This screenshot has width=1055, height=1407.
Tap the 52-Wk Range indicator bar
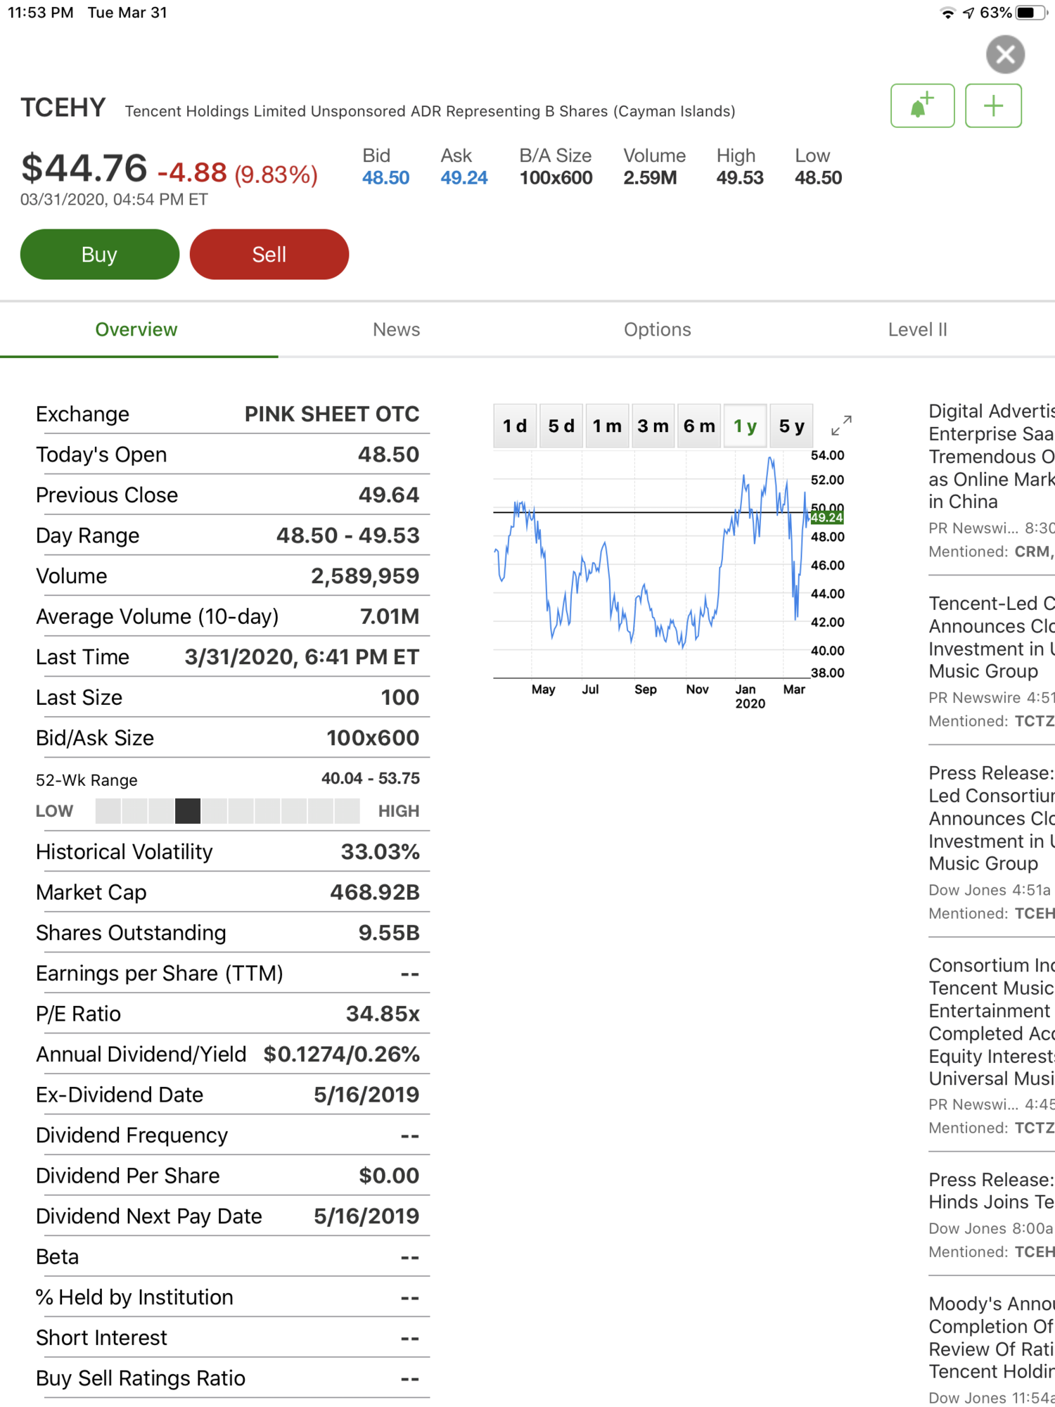227,811
